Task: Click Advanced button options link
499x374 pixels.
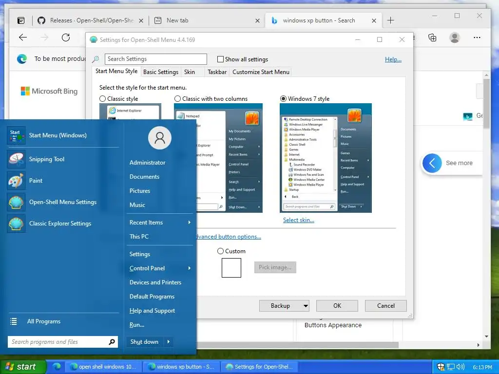Action: click(229, 237)
